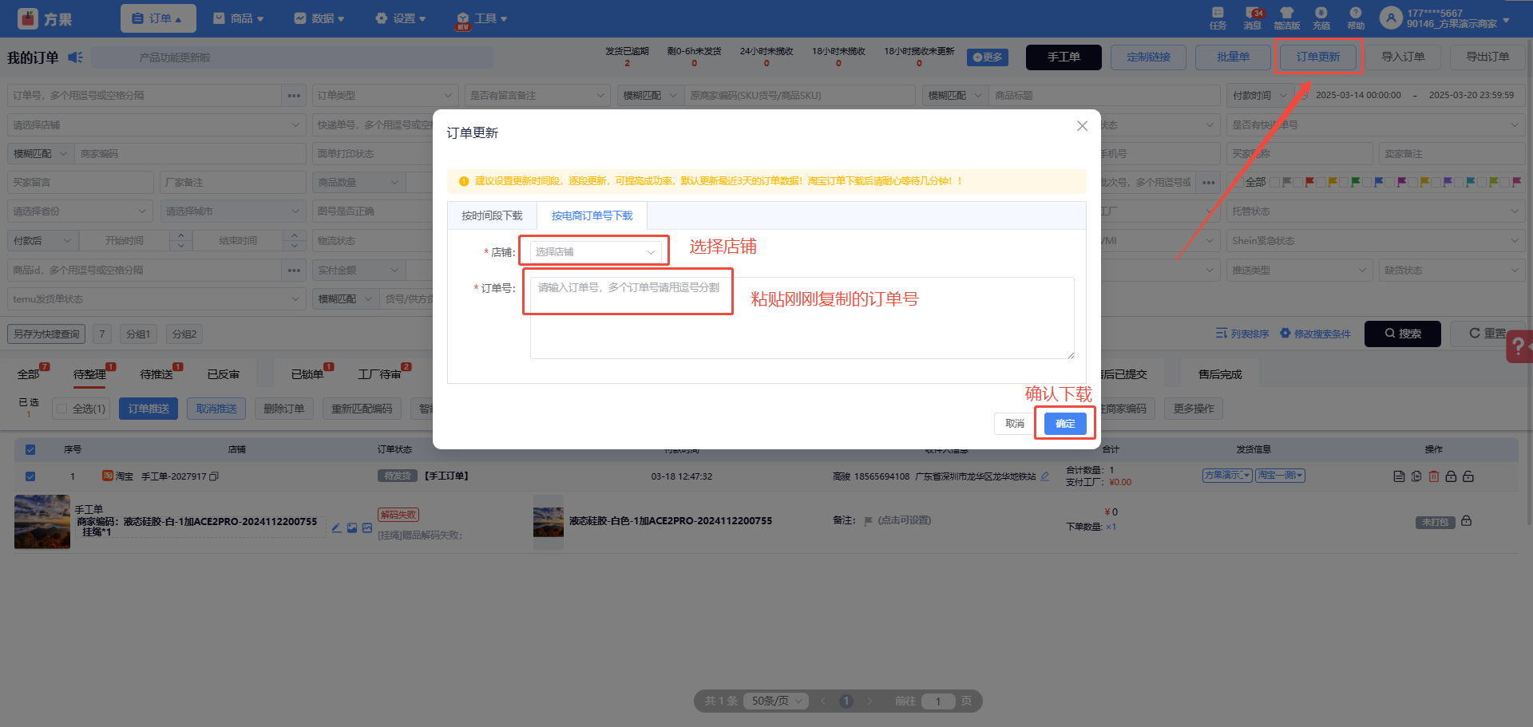1533x727 pixels.
Task: Click the ellipsis icon beside 订单号 search field
Action: [294, 96]
